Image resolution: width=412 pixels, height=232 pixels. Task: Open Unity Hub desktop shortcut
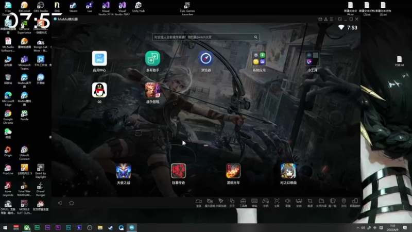click(138, 7)
